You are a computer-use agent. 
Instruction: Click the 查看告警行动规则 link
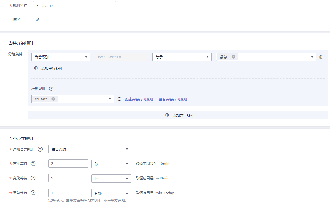pyautogui.click(x=173, y=99)
